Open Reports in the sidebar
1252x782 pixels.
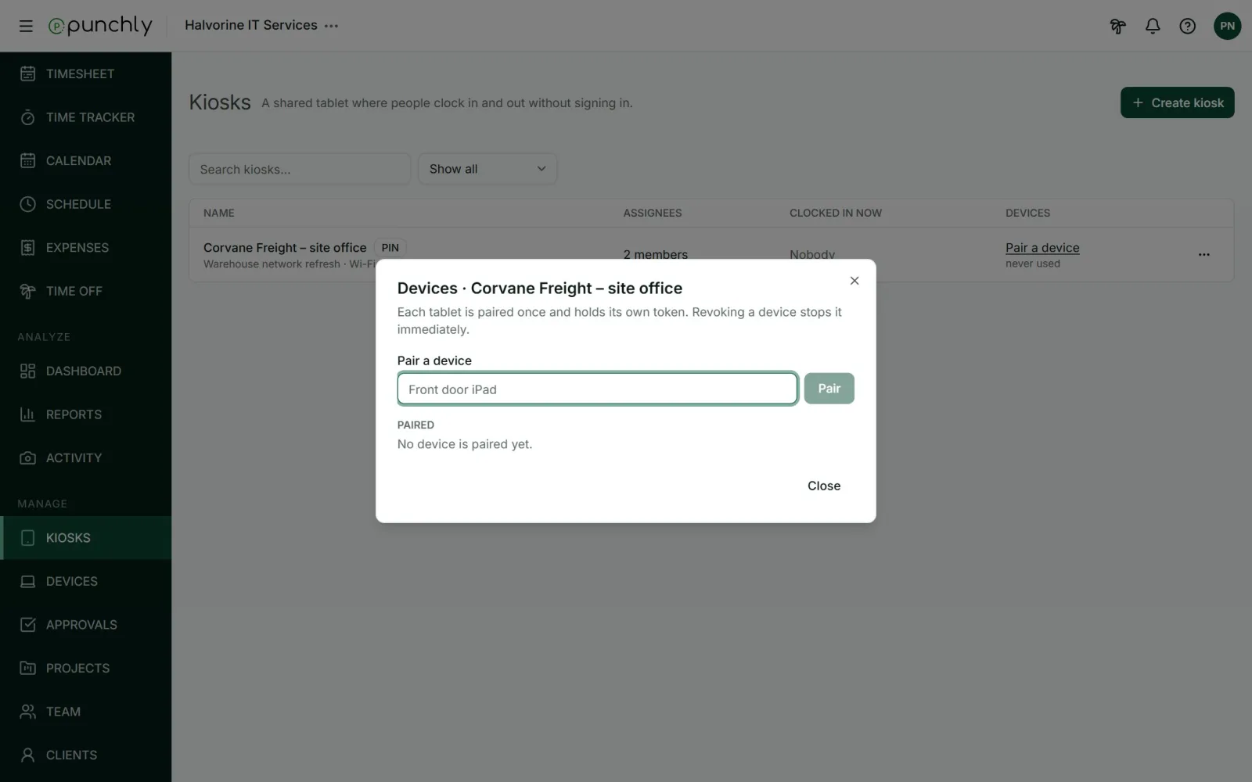tap(85, 414)
